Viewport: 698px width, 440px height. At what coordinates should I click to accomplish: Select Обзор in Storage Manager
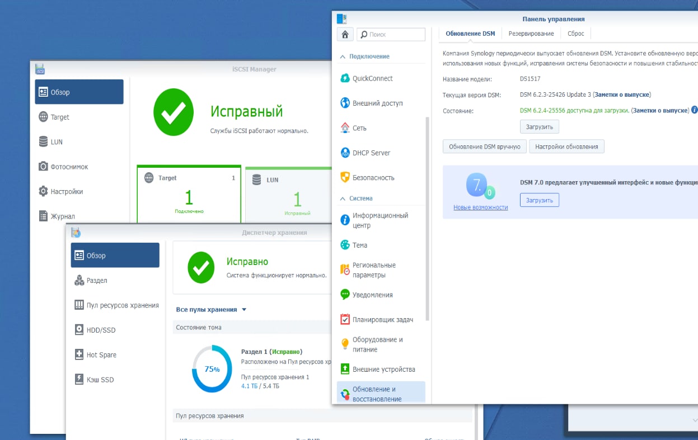pos(115,255)
